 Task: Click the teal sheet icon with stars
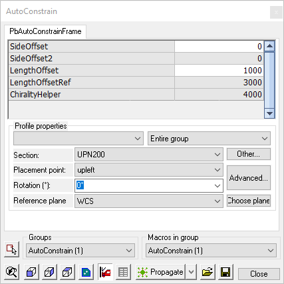click(x=86, y=272)
